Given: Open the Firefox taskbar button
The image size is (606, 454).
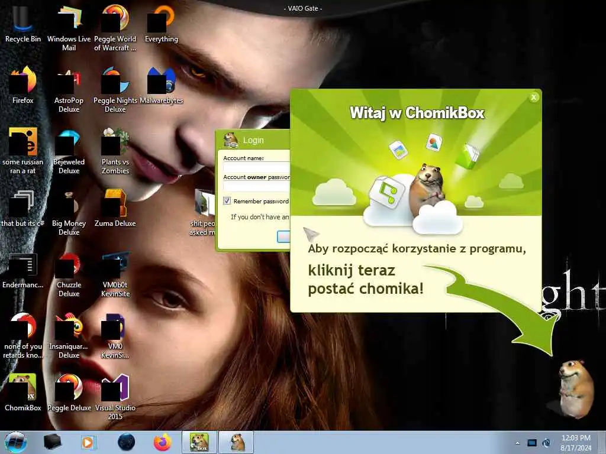Looking at the screenshot, I should click(163, 442).
